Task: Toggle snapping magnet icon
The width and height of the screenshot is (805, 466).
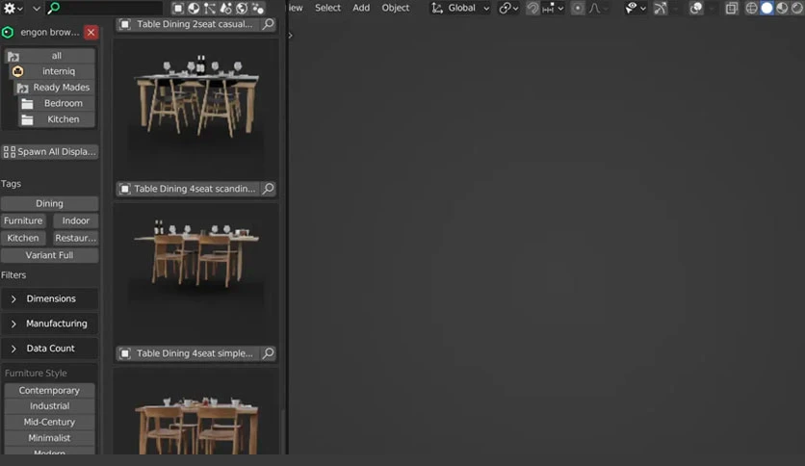Action: [x=532, y=9]
